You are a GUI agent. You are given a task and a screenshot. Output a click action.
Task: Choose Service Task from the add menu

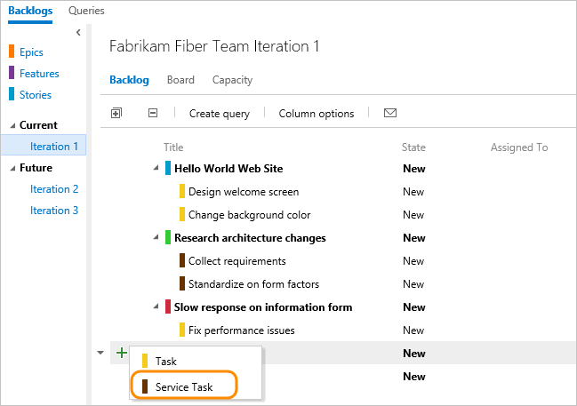183,386
